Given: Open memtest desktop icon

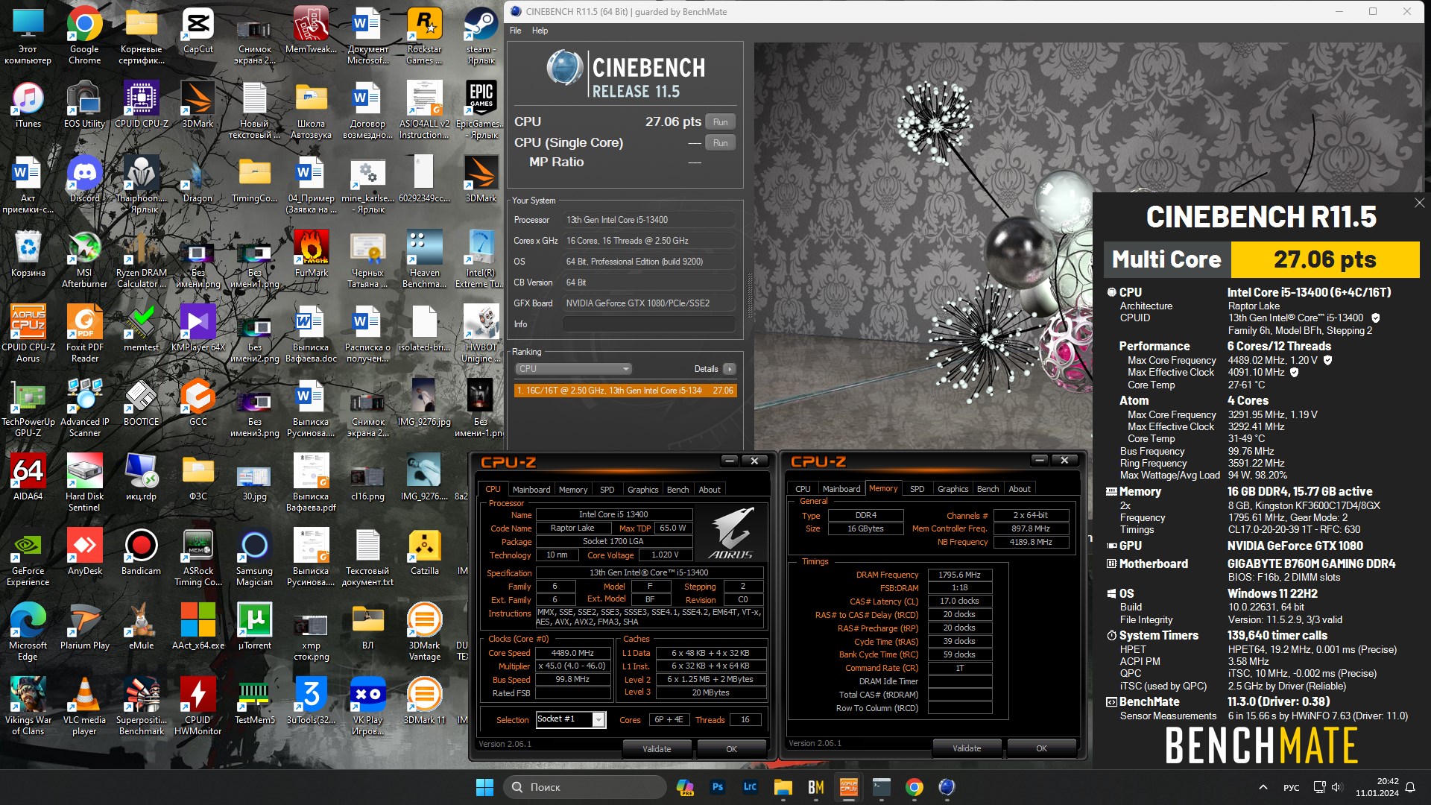Looking at the screenshot, I should tap(141, 329).
